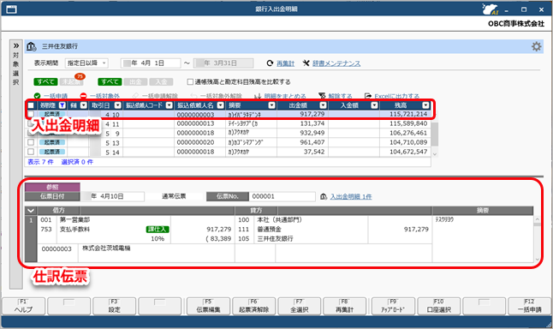This screenshot has height=329, width=553.
Task: Select the 出金 filter toggle
Action: [x=135, y=82]
